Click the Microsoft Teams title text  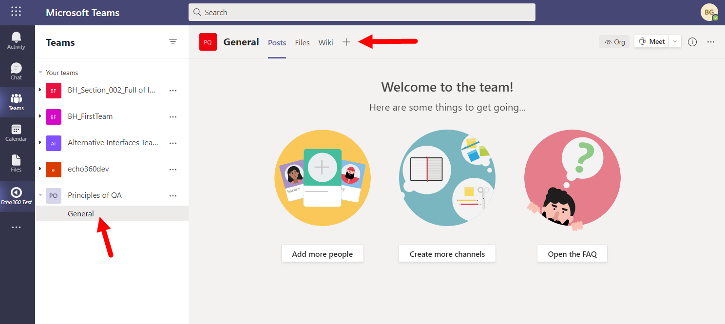tap(83, 13)
